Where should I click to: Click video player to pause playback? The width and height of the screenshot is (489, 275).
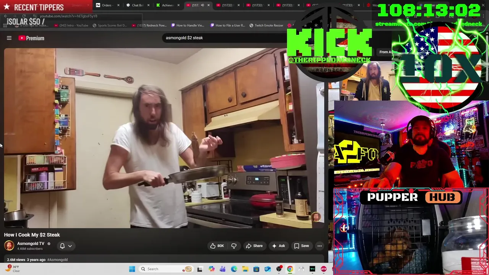(x=164, y=137)
